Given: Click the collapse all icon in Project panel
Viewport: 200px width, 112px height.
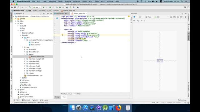Looking at the screenshot, I should point(44,14).
